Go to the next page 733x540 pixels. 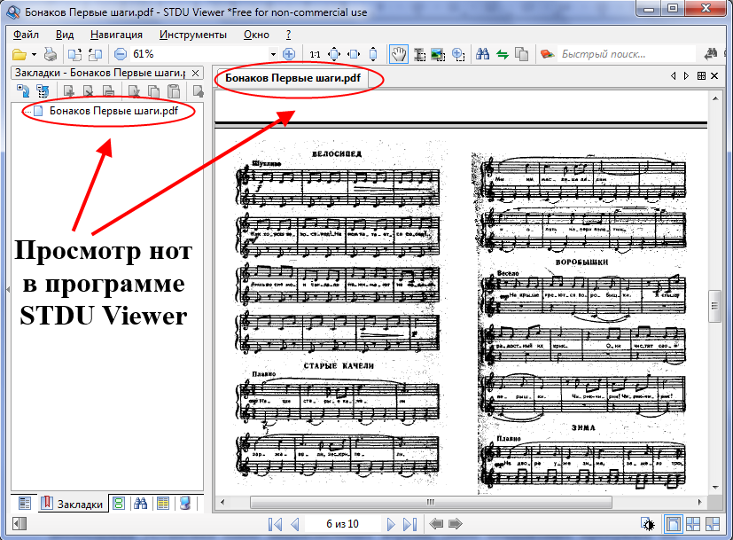pyautogui.click(x=391, y=524)
